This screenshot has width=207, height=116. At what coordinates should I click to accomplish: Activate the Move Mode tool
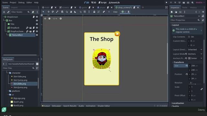pos(49,12)
